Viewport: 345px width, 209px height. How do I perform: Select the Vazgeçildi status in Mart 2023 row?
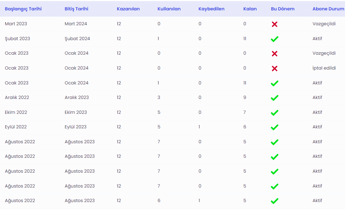pos(324,24)
